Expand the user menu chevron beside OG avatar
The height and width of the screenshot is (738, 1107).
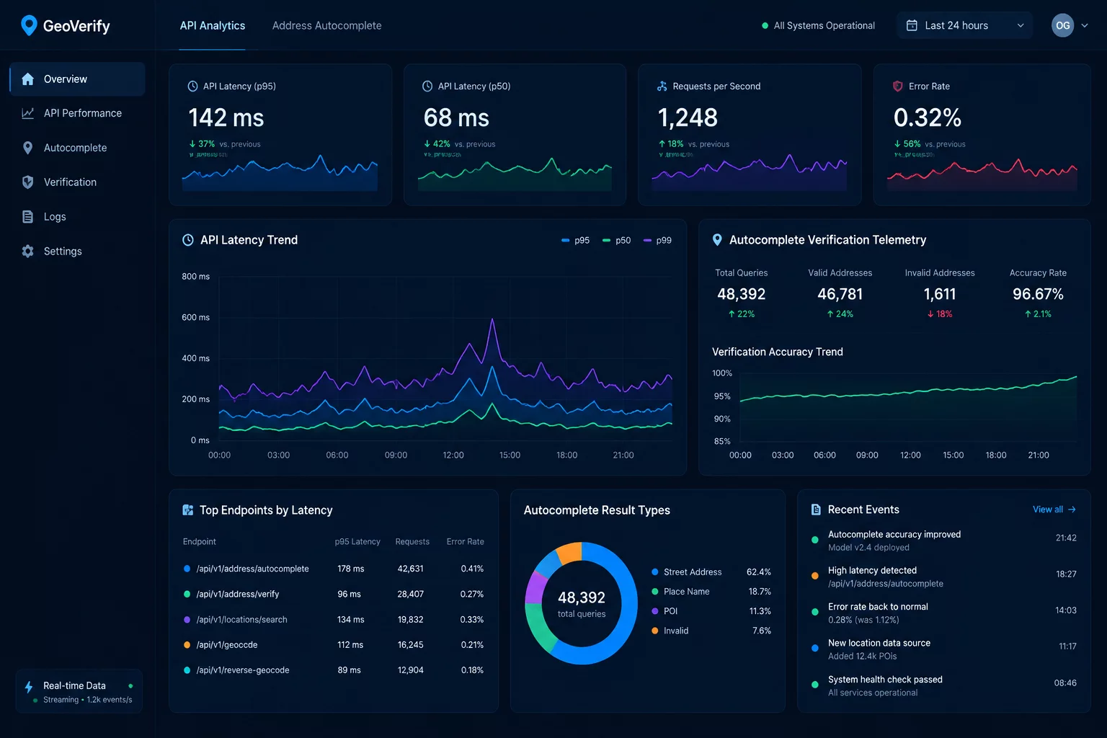point(1085,25)
